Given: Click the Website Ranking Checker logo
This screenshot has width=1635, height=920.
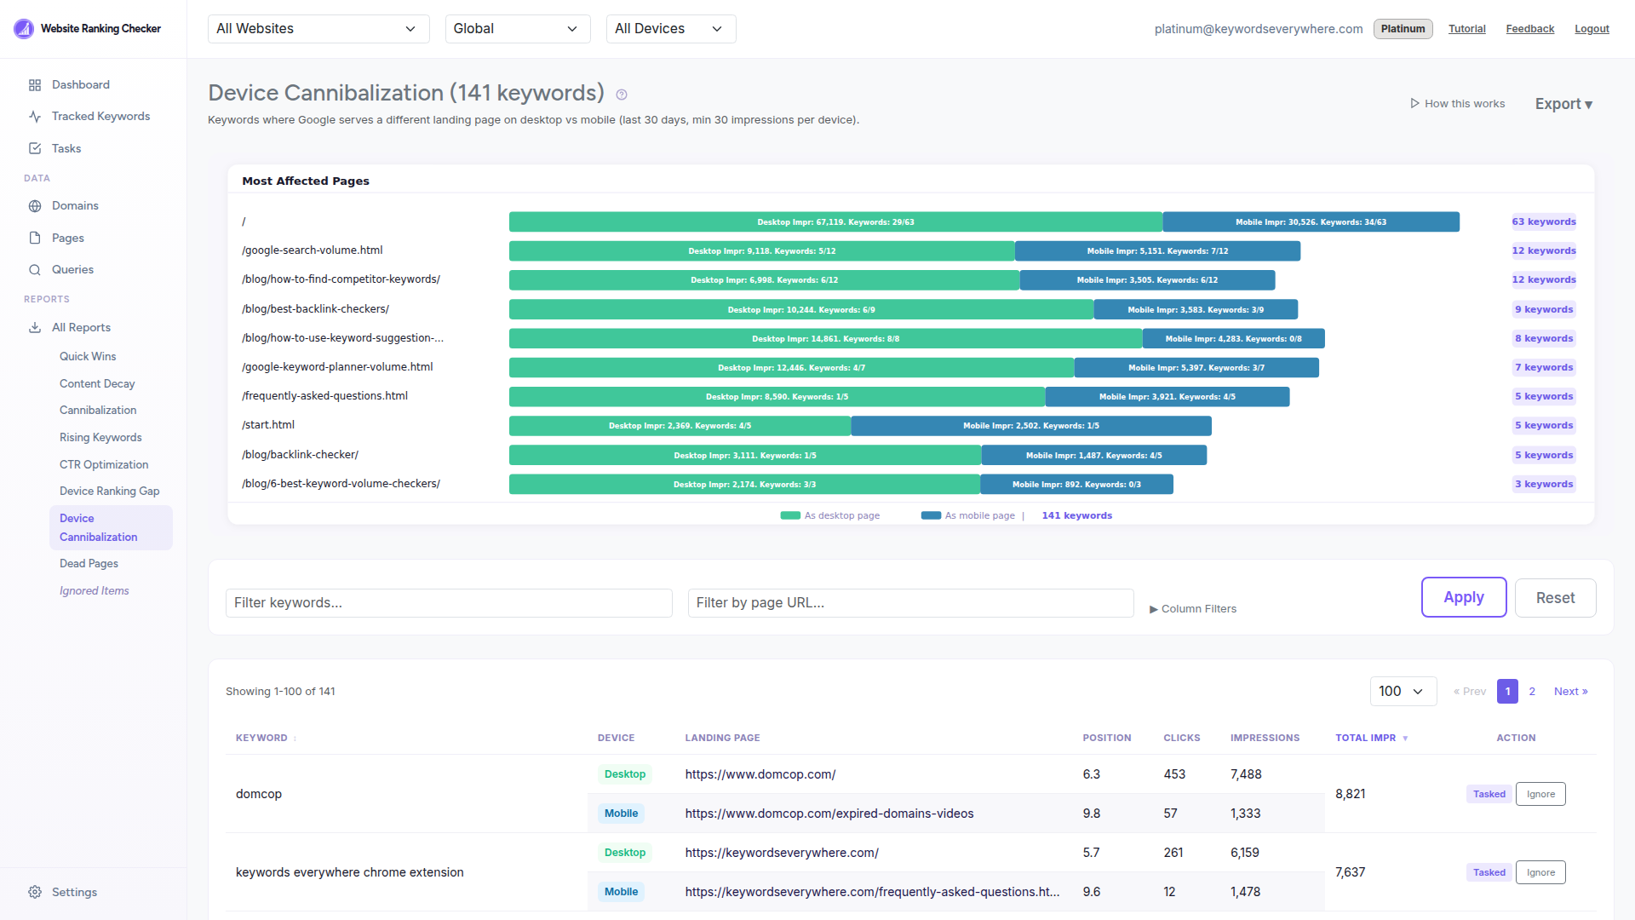Looking at the screenshot, I should (x=23, y=28).
